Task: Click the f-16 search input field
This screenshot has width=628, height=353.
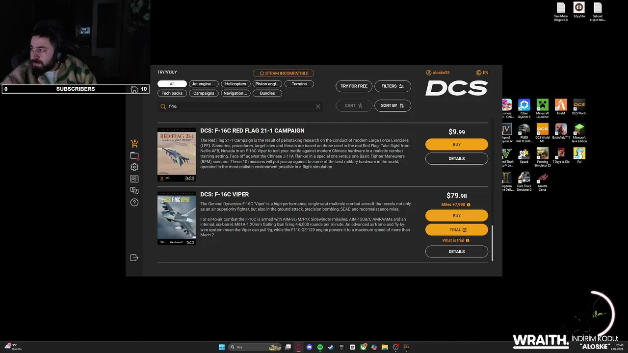Action: point(240,106)
